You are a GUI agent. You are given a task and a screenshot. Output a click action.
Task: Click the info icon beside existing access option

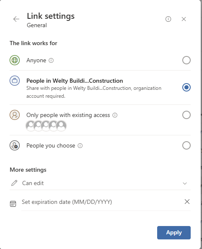pyautogui.click(x=115, y=115)
